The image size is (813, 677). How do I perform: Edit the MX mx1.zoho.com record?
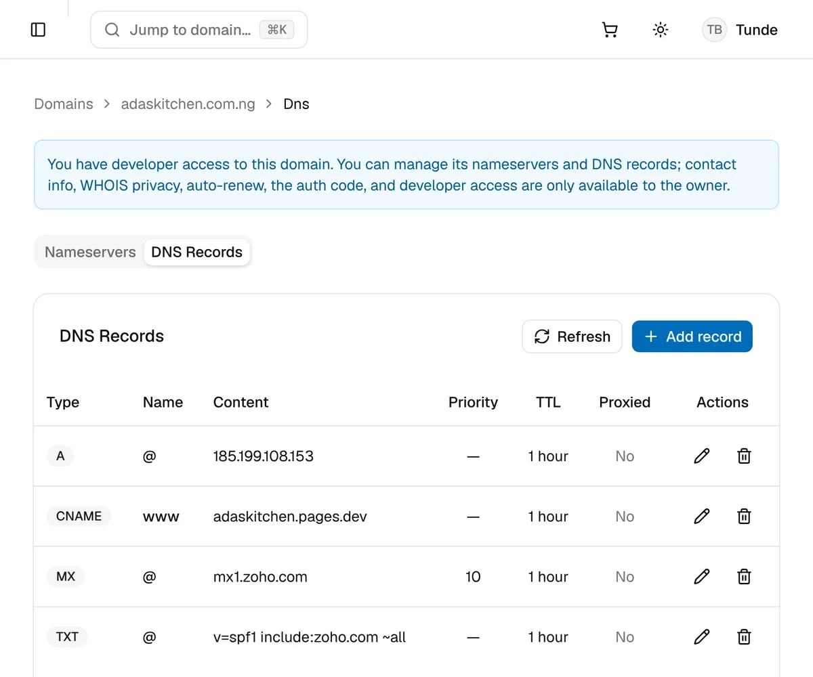702,577
